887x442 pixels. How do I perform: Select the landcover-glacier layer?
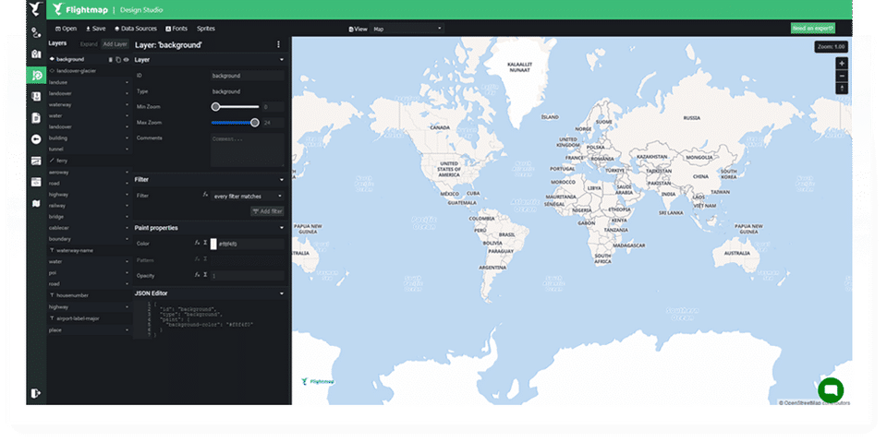[89, 71]
